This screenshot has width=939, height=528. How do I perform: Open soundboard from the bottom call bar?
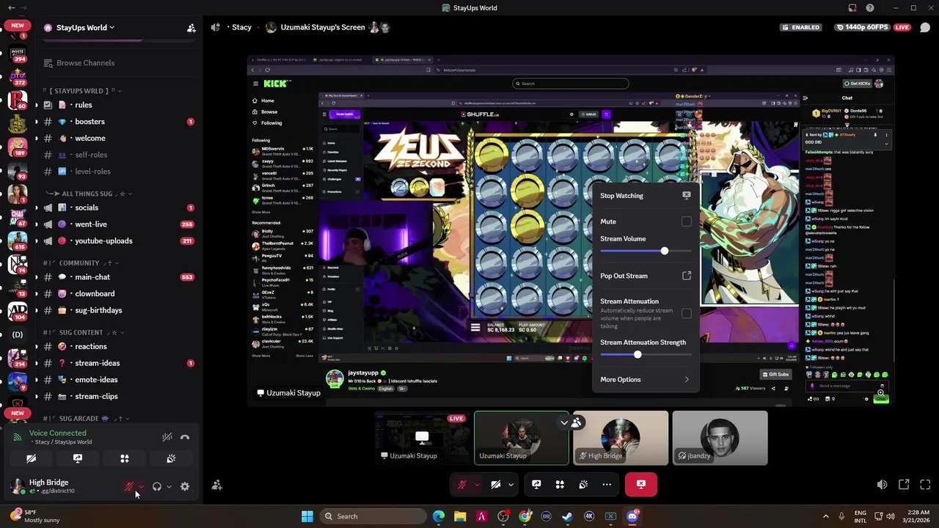[583, 484]
